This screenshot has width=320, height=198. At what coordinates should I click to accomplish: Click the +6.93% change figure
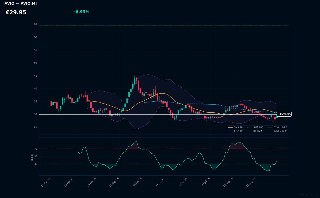tap(81, 12)
